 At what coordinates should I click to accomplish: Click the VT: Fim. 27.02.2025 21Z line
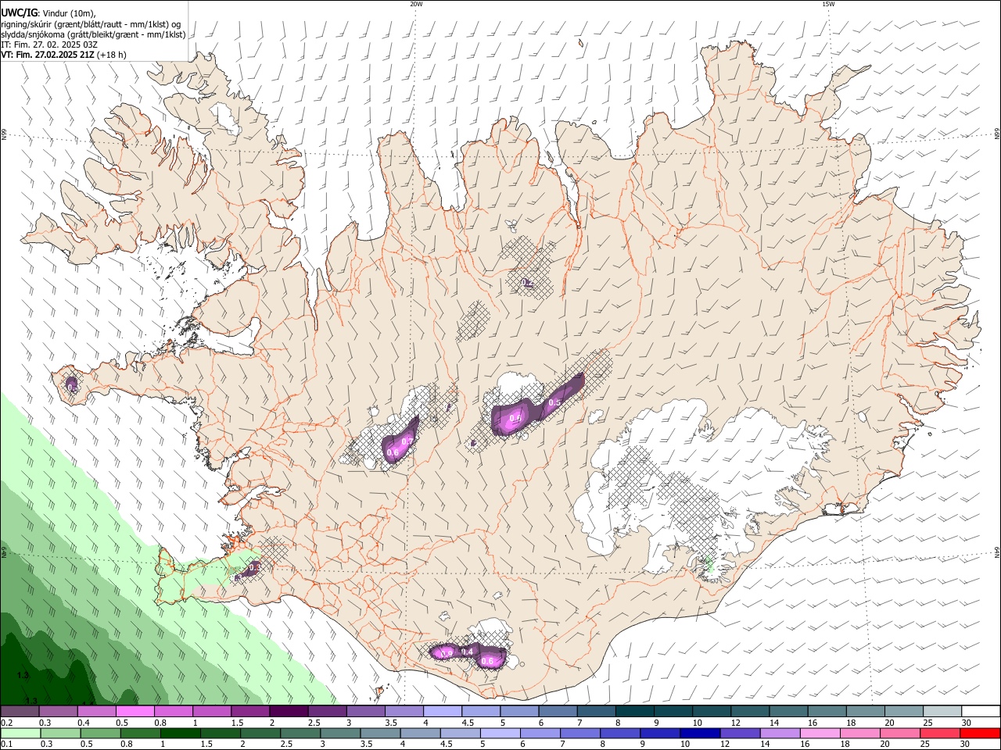(x=48, y=55)
